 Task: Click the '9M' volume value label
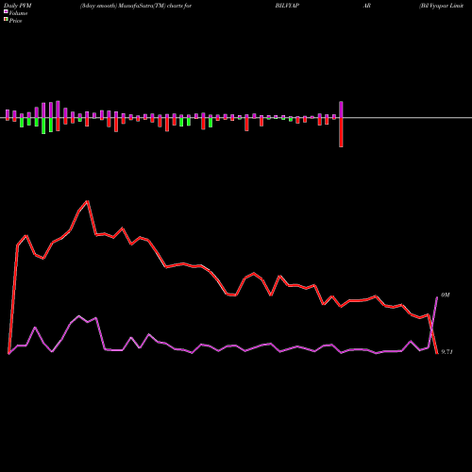[x=446, y=295]
